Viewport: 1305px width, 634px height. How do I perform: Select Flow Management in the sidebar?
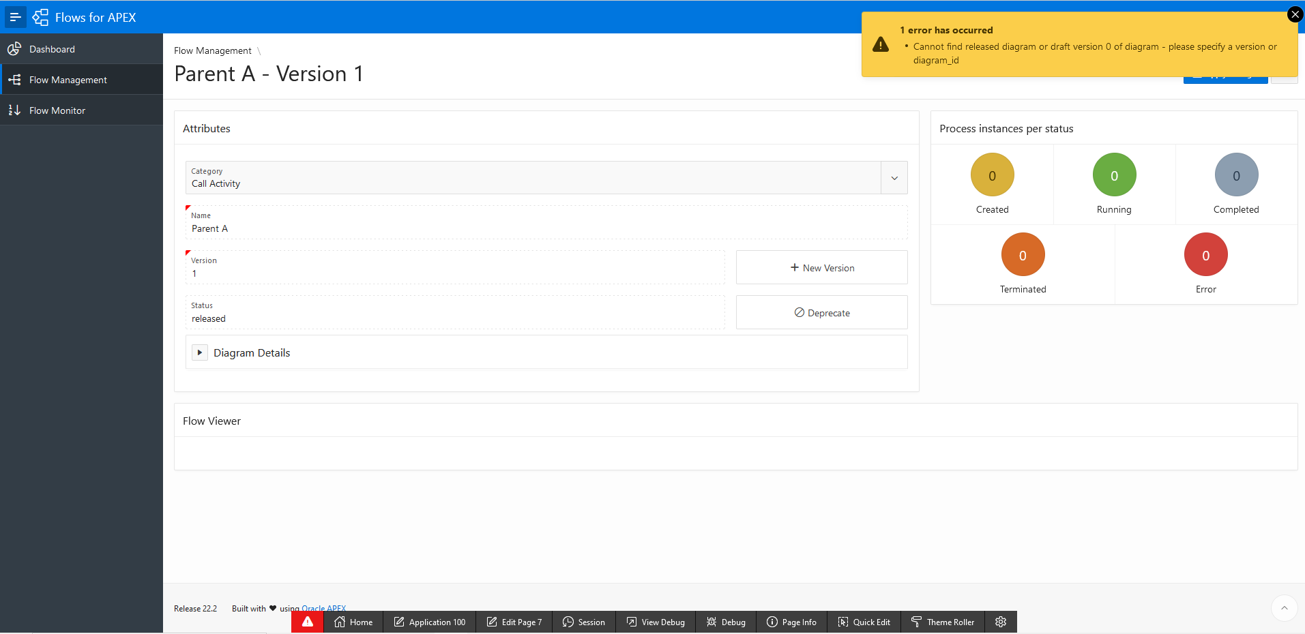coord(68,79)
